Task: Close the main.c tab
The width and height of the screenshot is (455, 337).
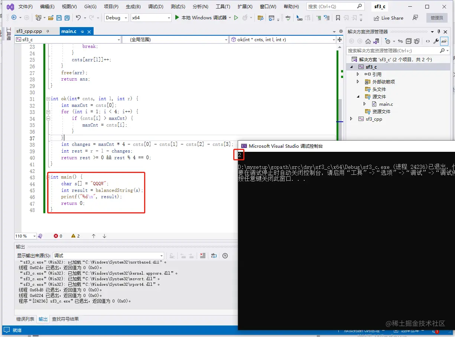Action: 89,32
